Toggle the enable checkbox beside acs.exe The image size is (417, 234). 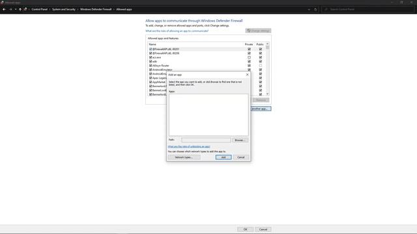point(151,57)
